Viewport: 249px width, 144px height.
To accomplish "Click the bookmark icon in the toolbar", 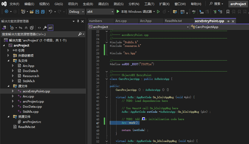I will point(228,12).
